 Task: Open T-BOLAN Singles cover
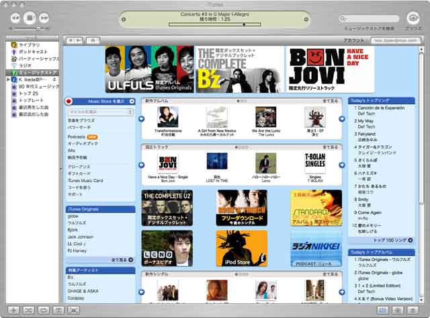[x=315, y=163]
